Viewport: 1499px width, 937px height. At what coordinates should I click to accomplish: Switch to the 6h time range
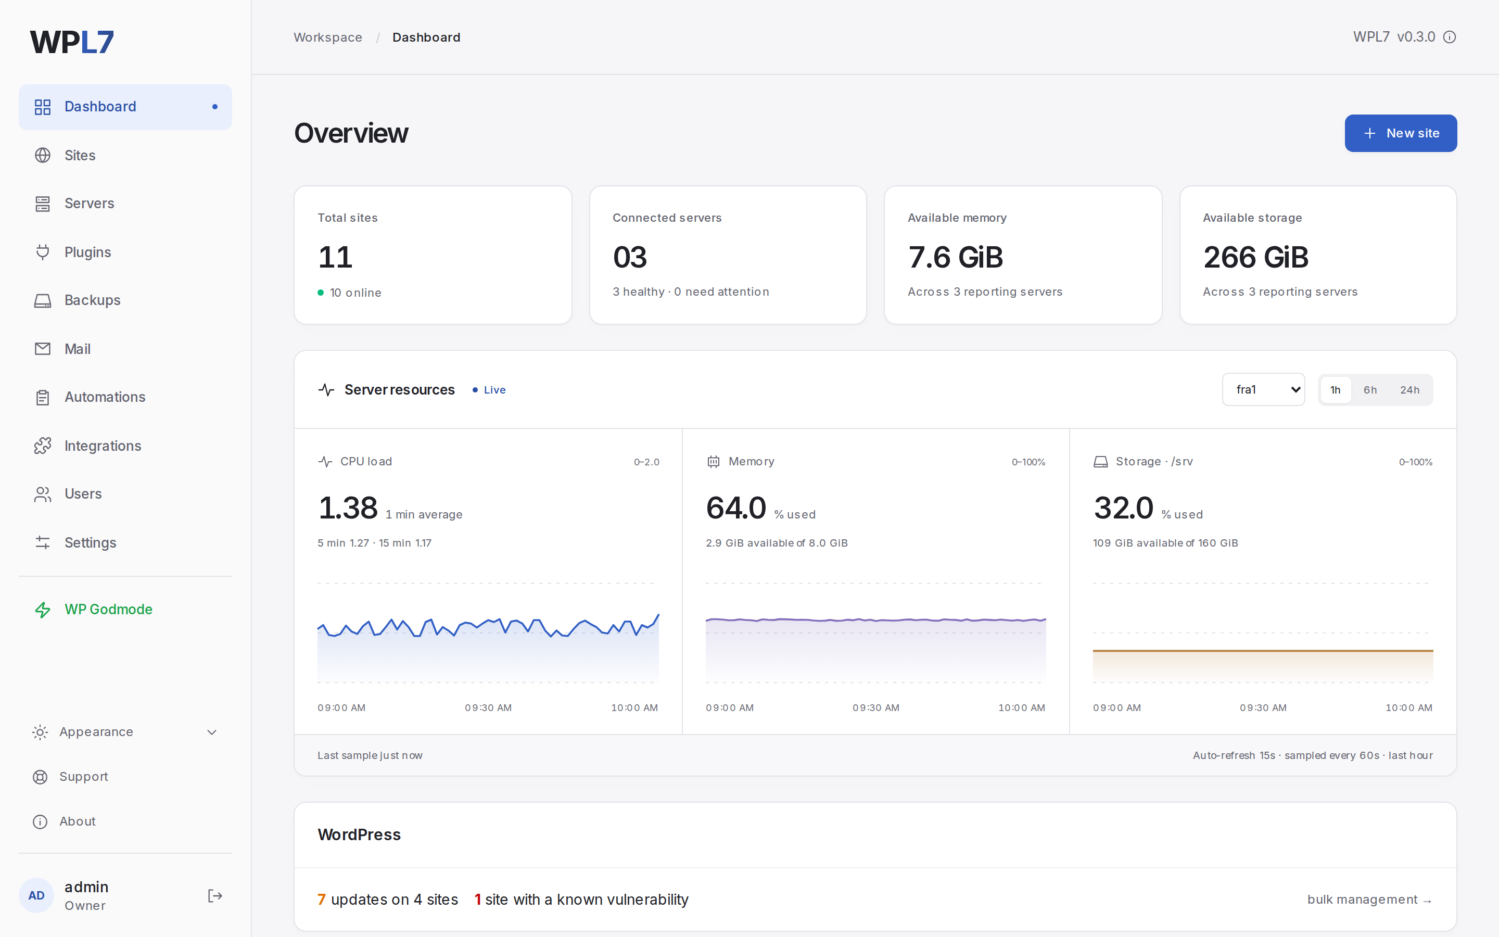point(1370,390)
